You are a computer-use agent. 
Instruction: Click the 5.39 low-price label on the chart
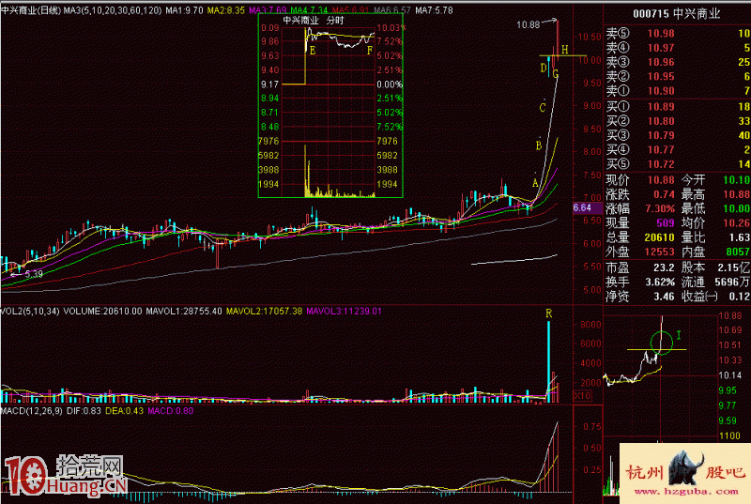click(34, 274)
